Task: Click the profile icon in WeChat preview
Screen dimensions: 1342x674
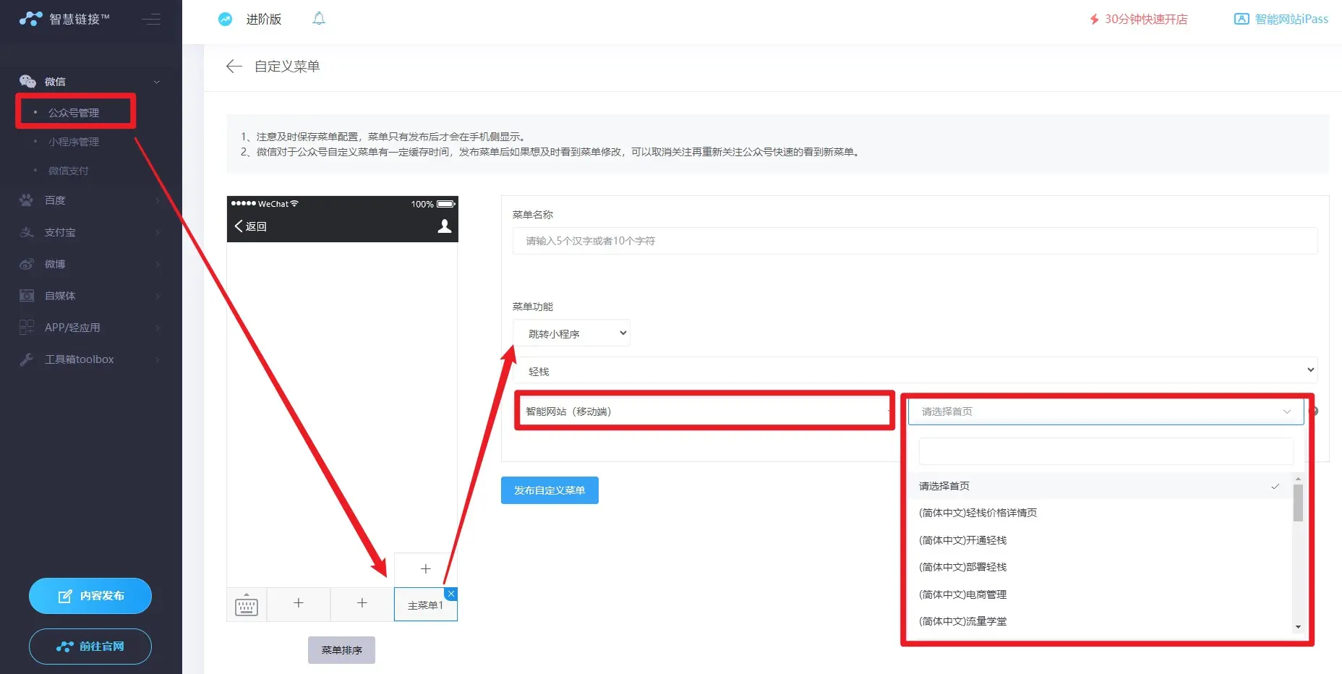Action: (x=445, y=226)
